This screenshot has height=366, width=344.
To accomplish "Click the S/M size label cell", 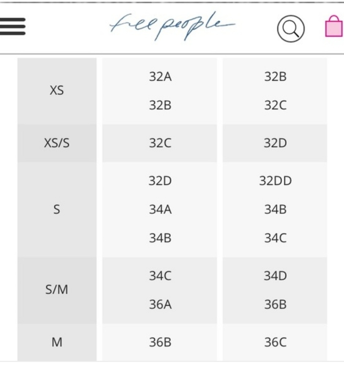I will (x=57, y=290).
